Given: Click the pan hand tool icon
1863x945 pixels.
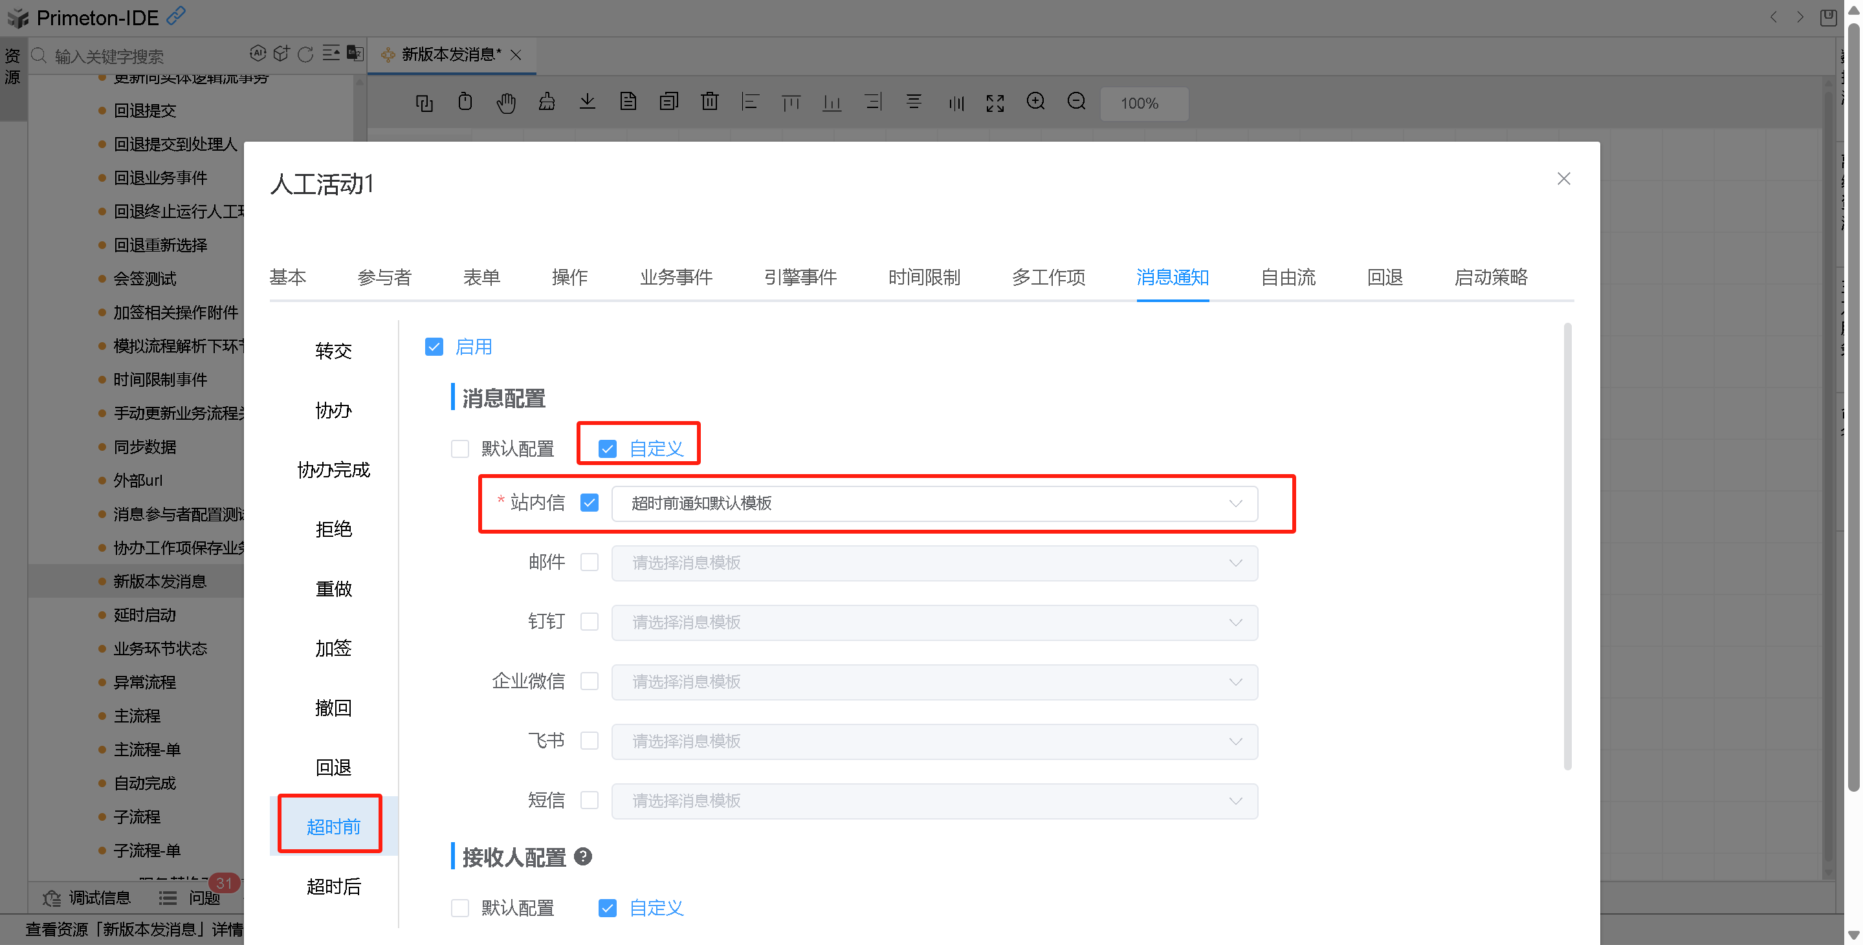Looking at the screenshot, I should click(x=505, y=103).
